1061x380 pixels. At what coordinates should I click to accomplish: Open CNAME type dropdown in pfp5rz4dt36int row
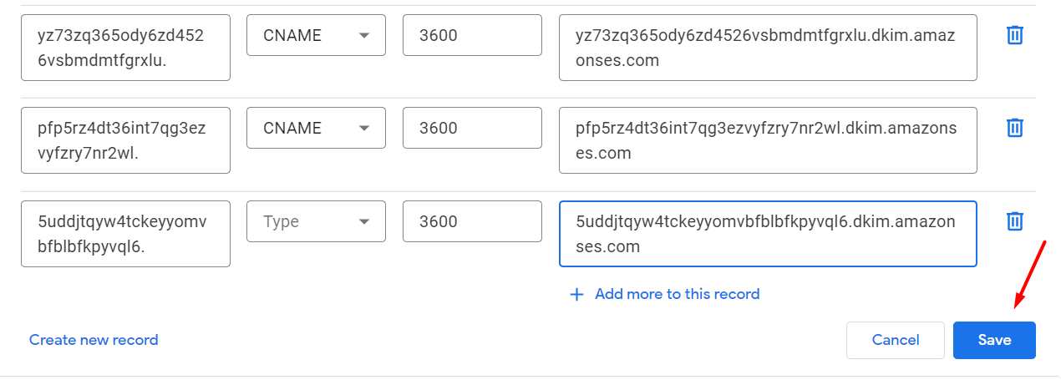pos(316,128)
